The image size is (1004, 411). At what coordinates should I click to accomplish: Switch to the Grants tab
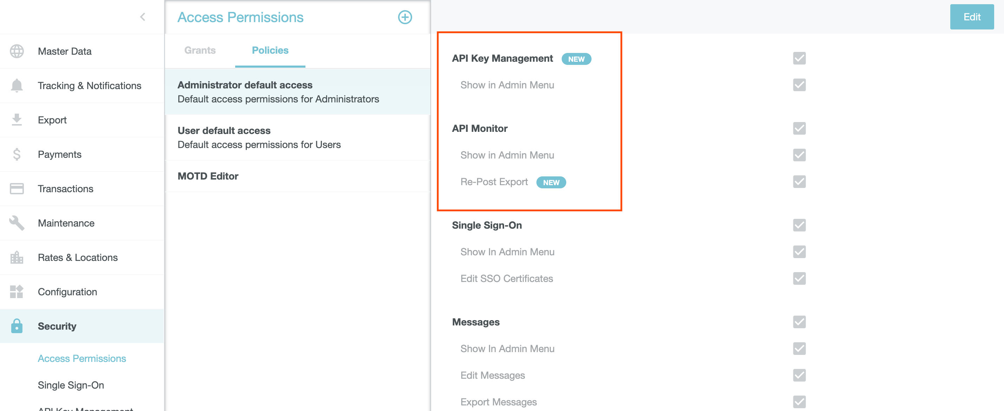pos(200,50)
